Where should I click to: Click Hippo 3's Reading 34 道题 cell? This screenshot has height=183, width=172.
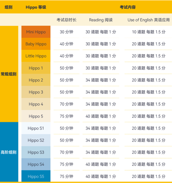[x=101, y=92]
